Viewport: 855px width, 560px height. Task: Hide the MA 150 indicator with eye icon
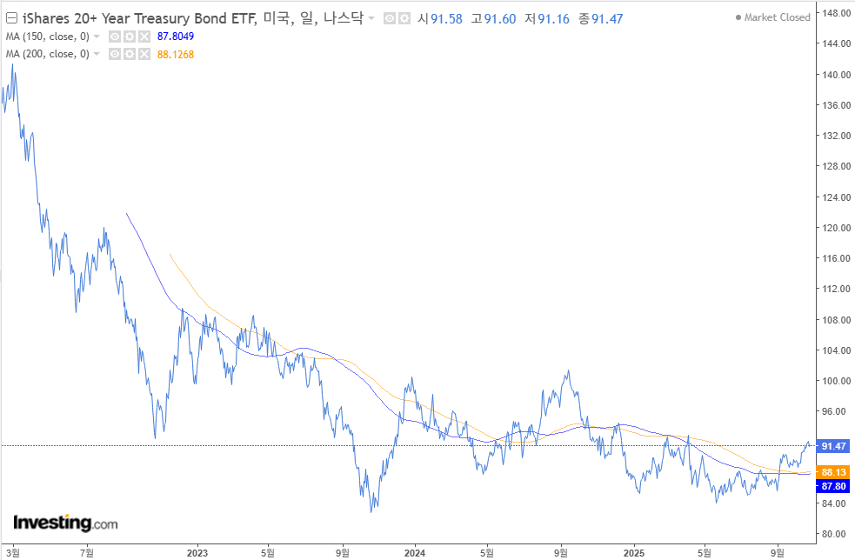(x=115, y=37)
